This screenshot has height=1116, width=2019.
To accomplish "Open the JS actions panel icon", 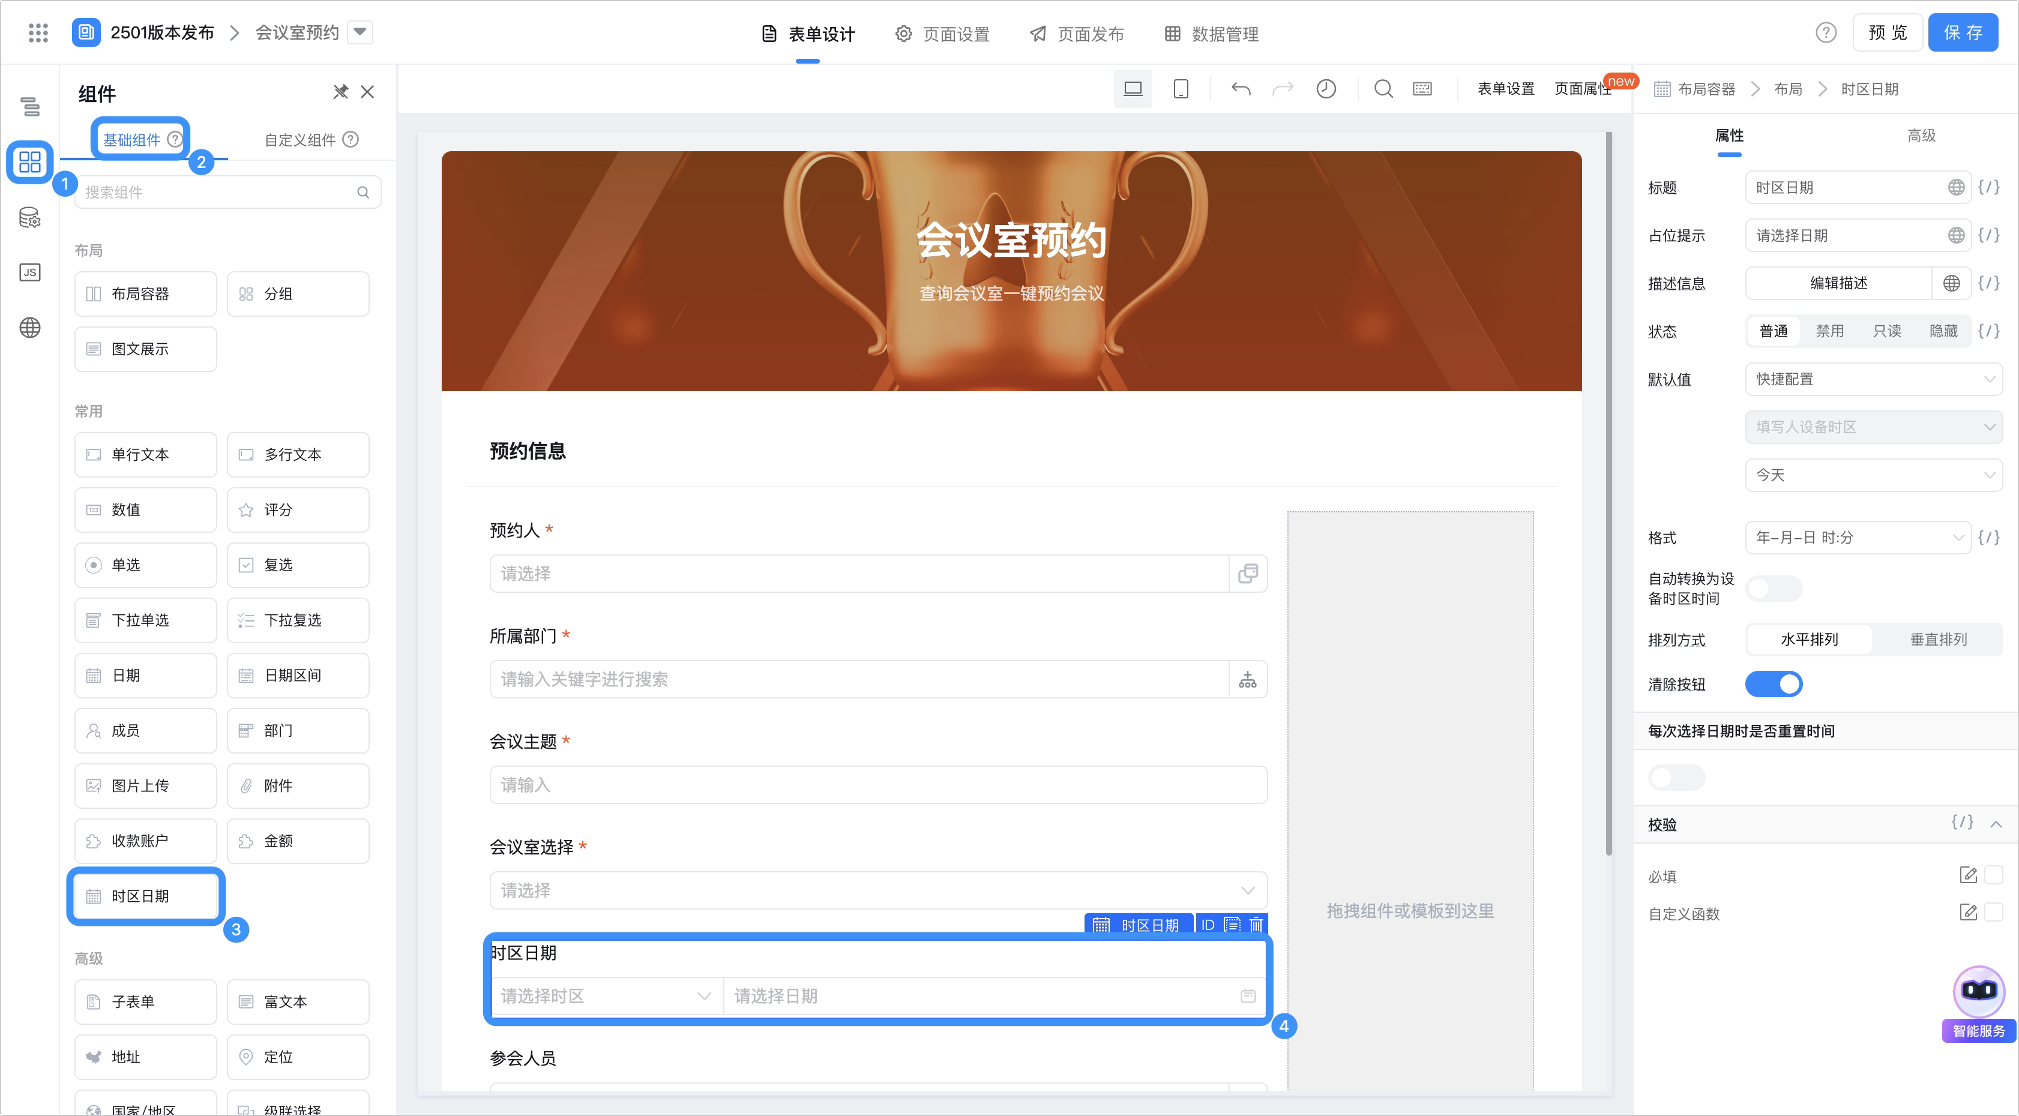I will [x=30, y=272].
